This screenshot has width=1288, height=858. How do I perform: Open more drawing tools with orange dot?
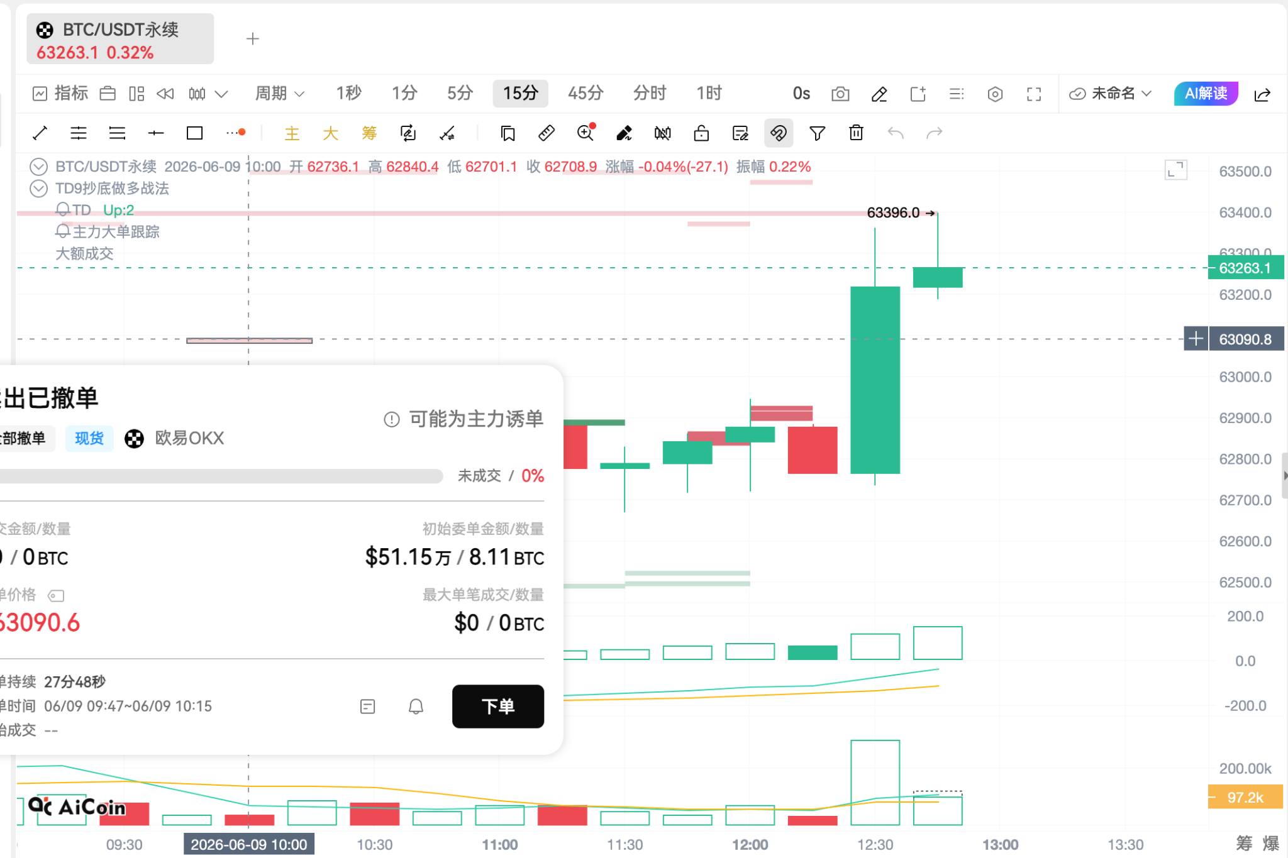click(x=235, y=133)
